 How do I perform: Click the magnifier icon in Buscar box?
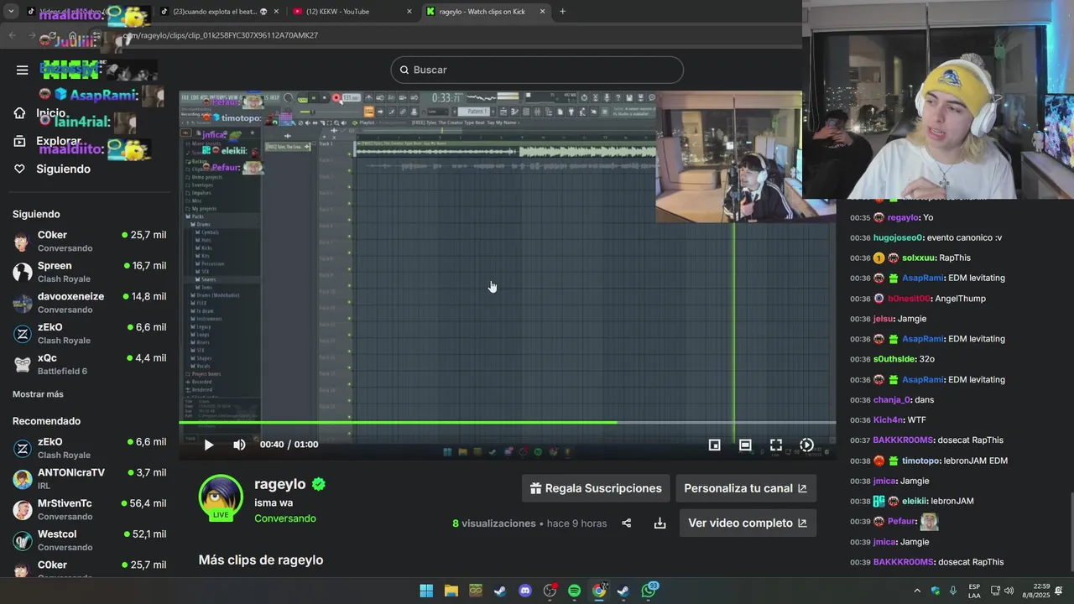point(404,70)
